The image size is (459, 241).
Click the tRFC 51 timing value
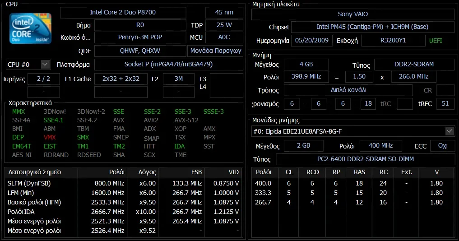(x=445, y=104)
